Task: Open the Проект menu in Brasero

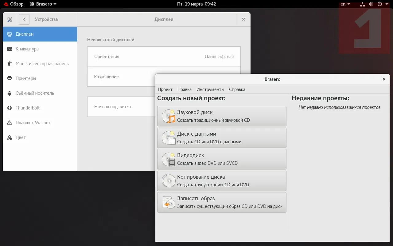Action: (x=165, y=89)
